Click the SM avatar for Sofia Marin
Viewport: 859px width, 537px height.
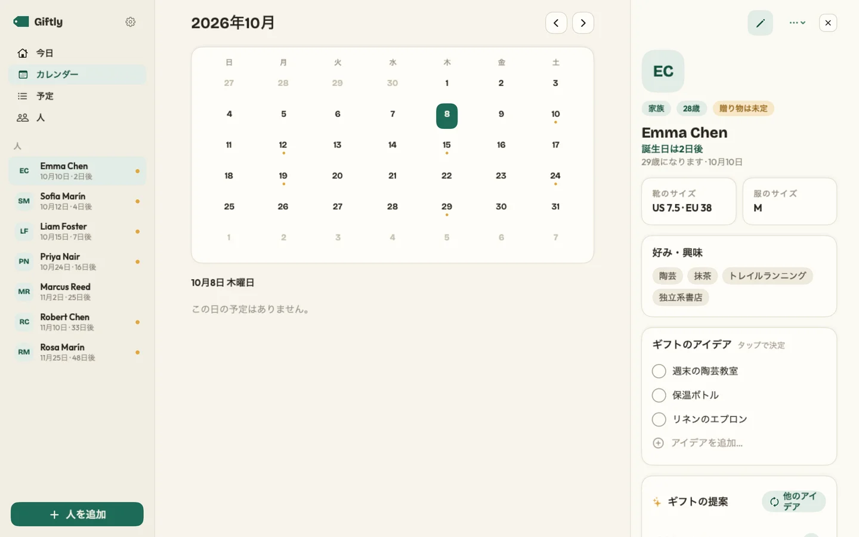click(x=24, y=201)
